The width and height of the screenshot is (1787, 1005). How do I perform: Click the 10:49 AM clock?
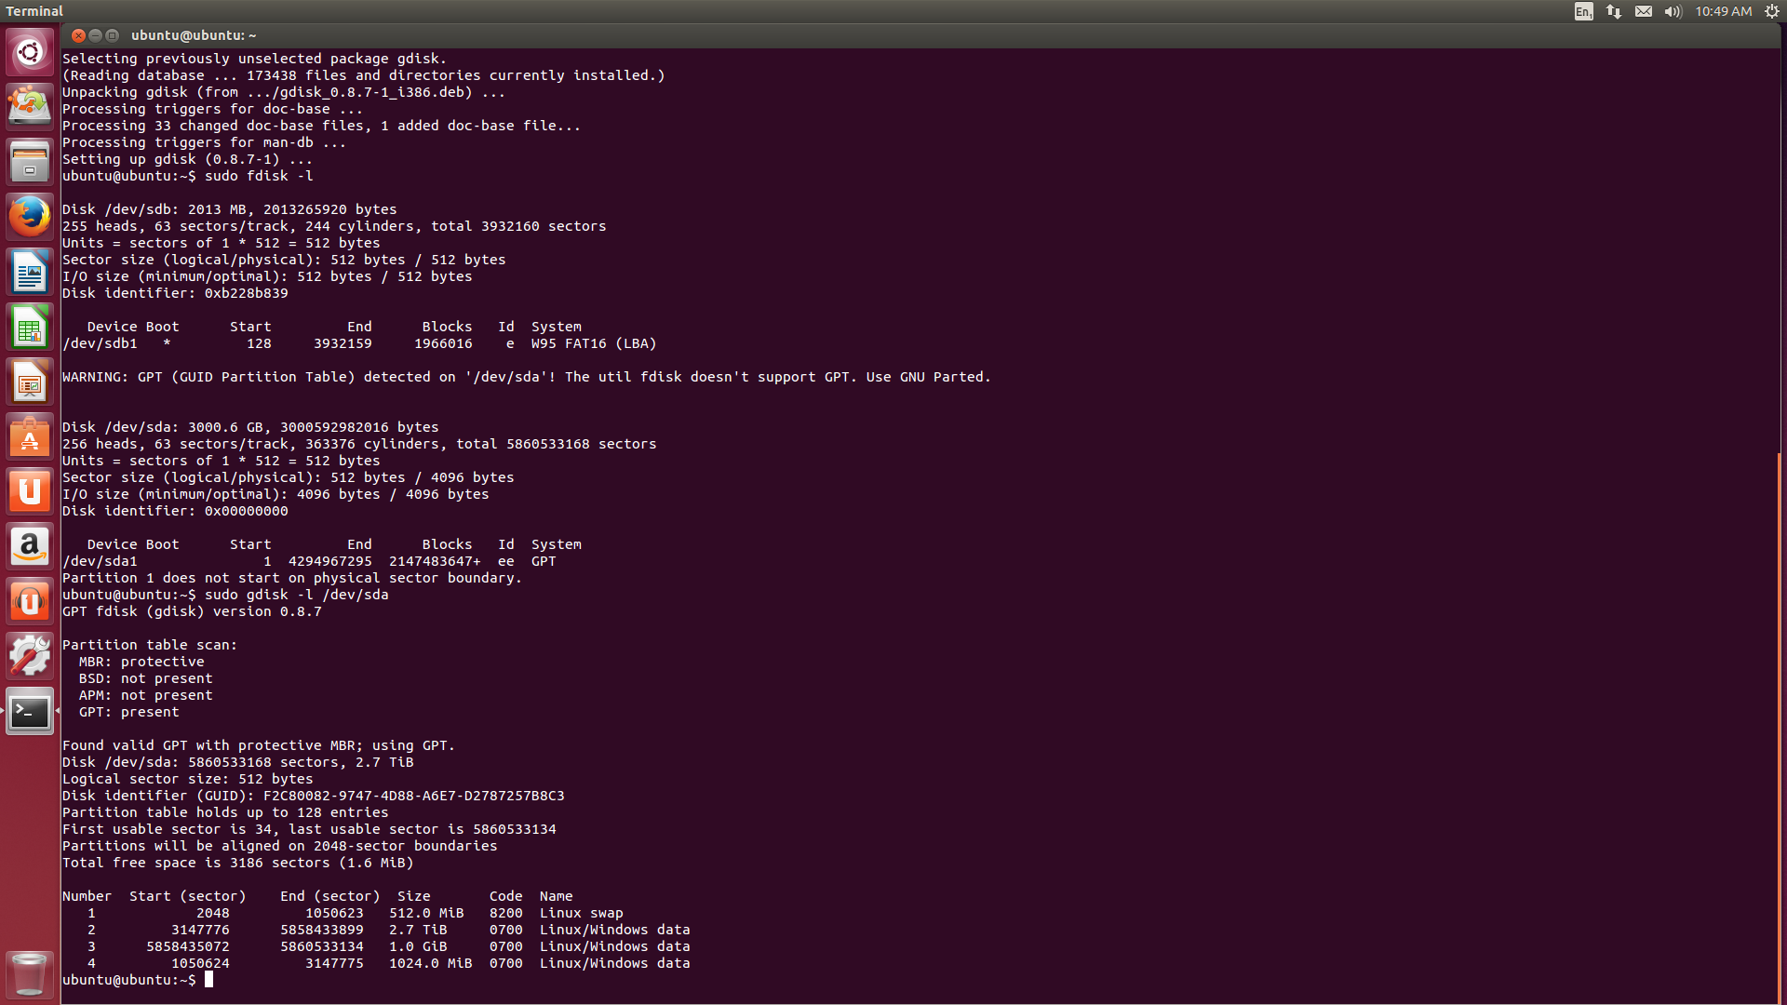tap(1723, 11)
